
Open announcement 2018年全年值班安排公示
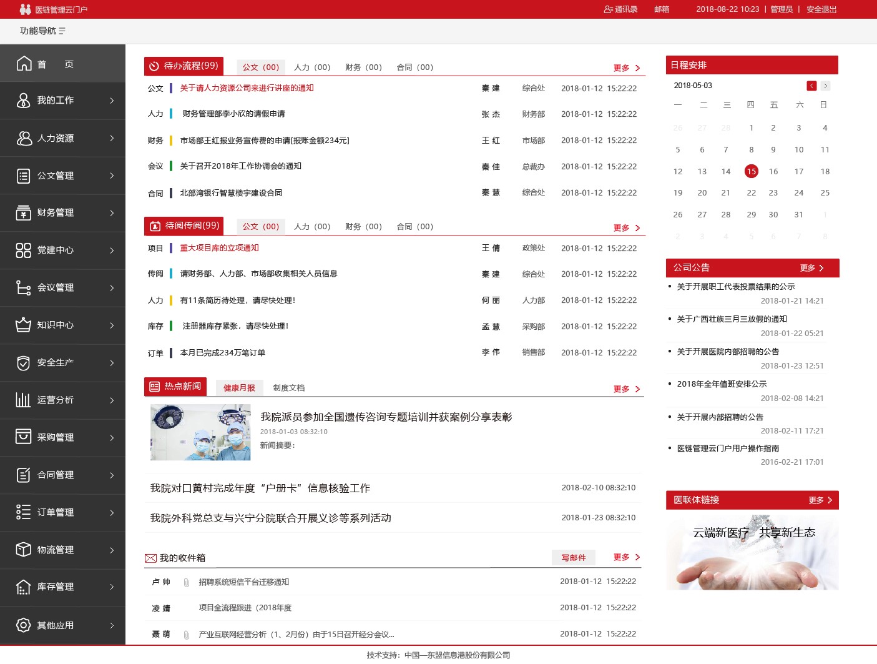pyautogui.click(x=722, y=384)
